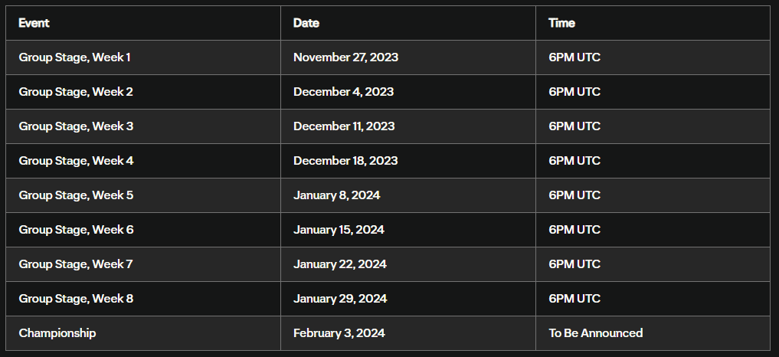The height and width of the screenshot is (357, 779).
Task: Select the January 8, 2024 date
Action: (336, 195)
